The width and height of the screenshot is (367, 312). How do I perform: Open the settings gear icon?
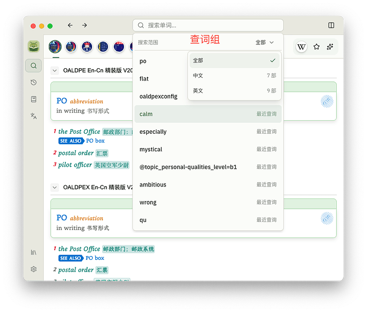(34, 269)
